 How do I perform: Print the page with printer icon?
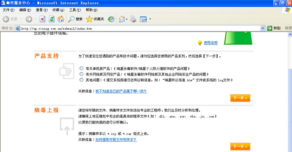tap(133, 19)
